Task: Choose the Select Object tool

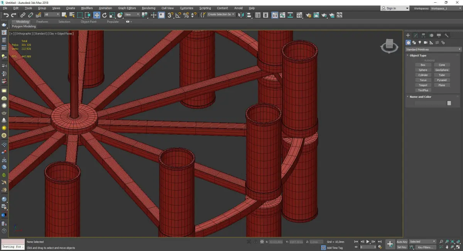Action: pos(64,15)
